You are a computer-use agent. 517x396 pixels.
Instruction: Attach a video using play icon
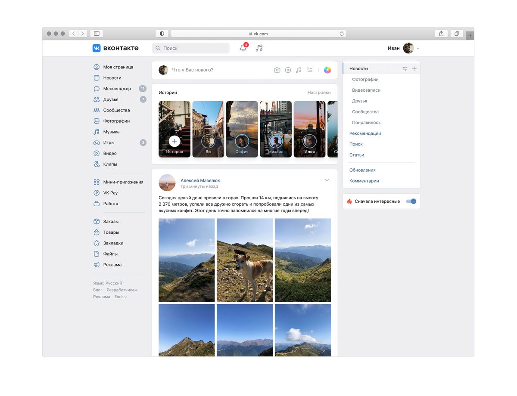point(288,70)
